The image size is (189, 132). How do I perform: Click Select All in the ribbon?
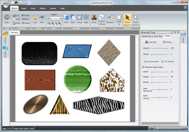click(119, 20)
